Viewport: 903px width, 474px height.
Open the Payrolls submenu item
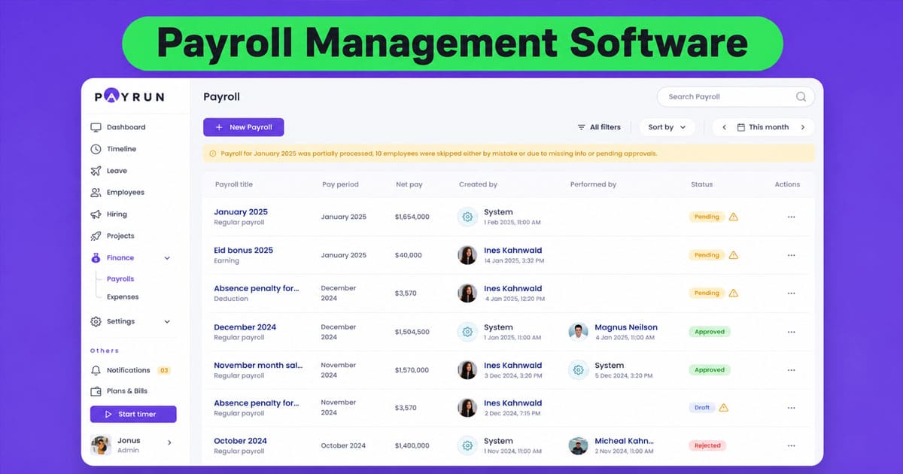(120, 279)
